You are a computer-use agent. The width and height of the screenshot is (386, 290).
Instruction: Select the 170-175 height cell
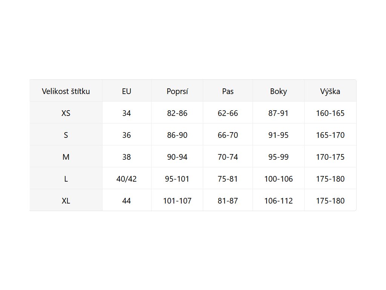point(330,157)
